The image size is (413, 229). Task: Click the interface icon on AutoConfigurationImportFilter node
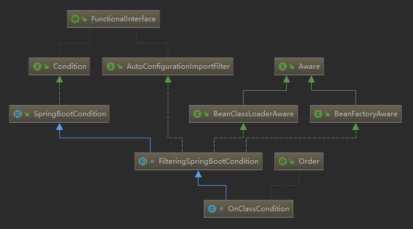(x=111, y=66)
